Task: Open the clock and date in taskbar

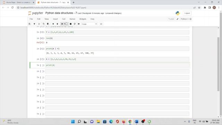Action: [x=215, y=122]
